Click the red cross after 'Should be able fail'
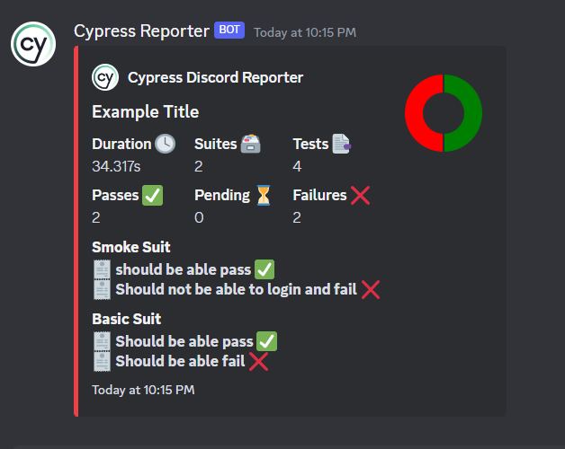565x449 pixels. [258, 362]
